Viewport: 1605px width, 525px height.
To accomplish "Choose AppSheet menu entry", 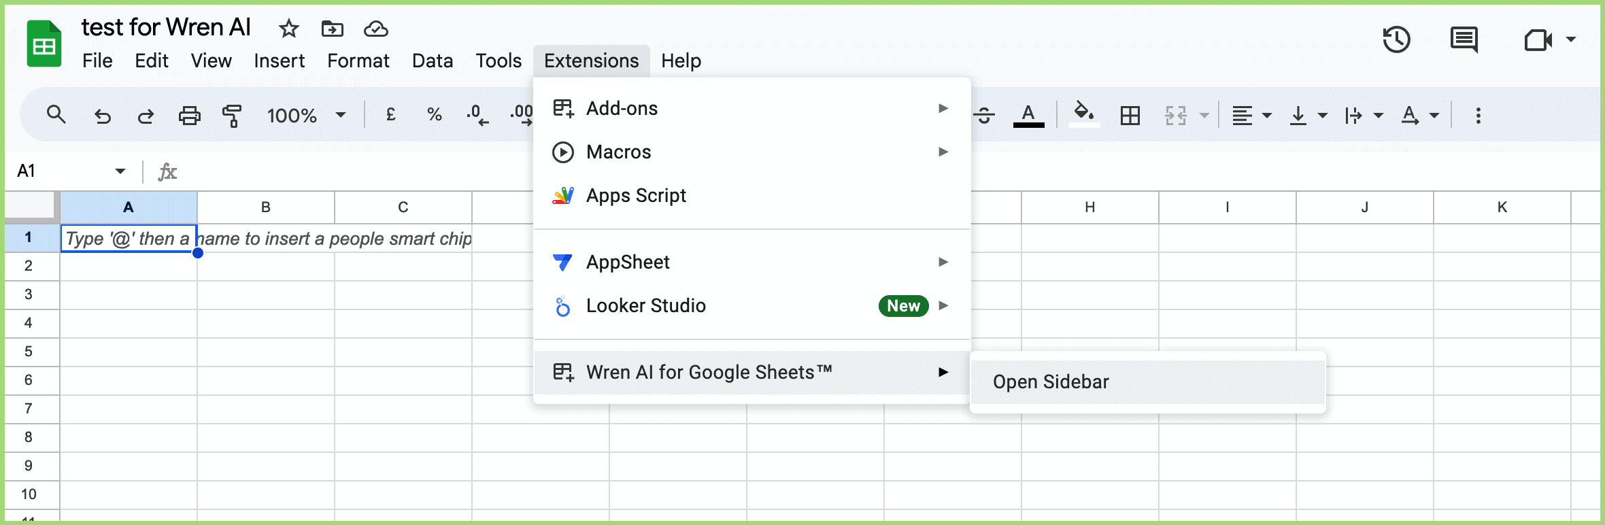I will point(752,262).
